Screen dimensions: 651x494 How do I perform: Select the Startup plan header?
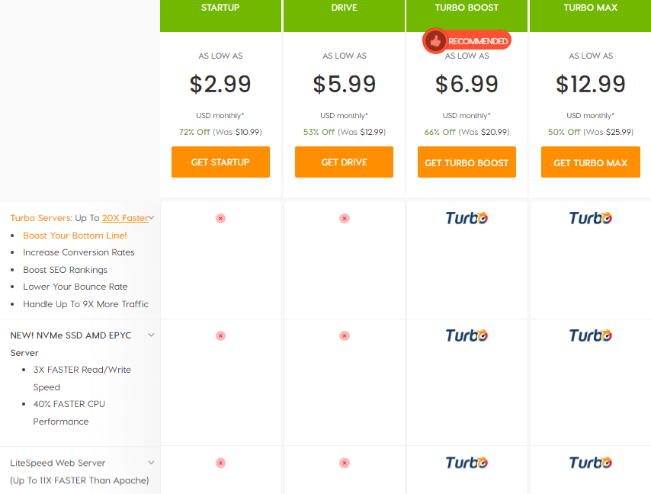coord(220,15)
